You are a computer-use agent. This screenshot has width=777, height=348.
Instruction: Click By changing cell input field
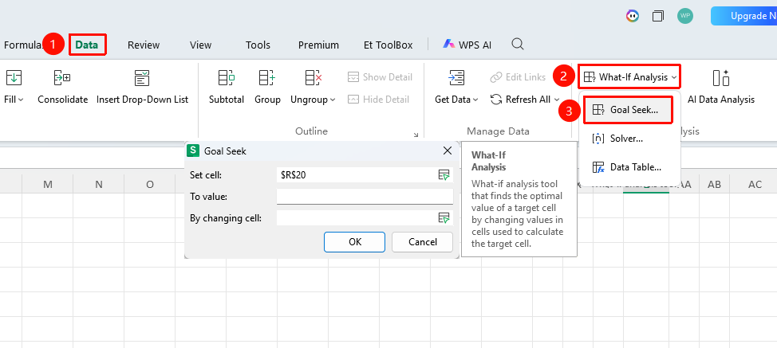(357, 218)
